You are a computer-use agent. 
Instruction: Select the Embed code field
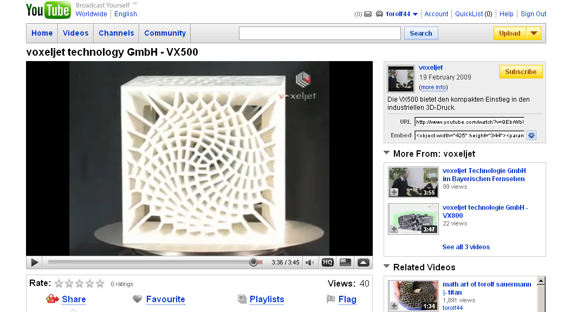pos(469,135)
